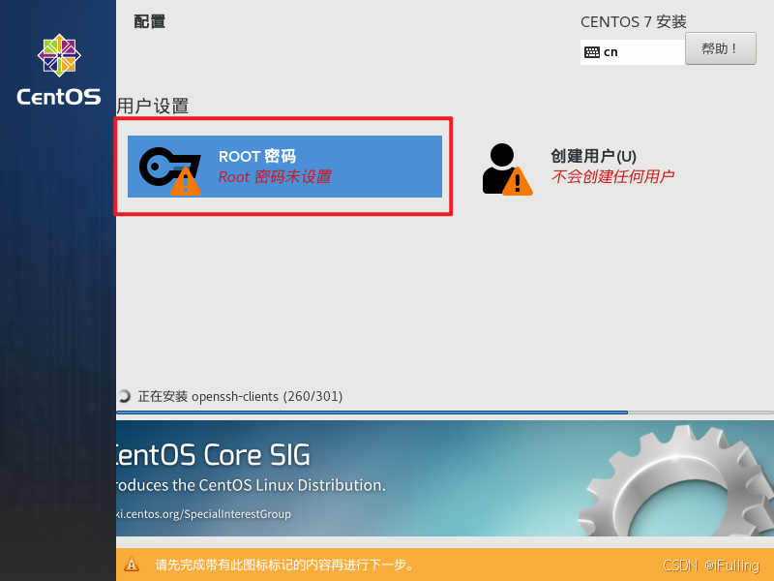Click the 'Root 密码未设置' warning text
Image resolution: width=774 pixels, height=581 pixels.
275,177
